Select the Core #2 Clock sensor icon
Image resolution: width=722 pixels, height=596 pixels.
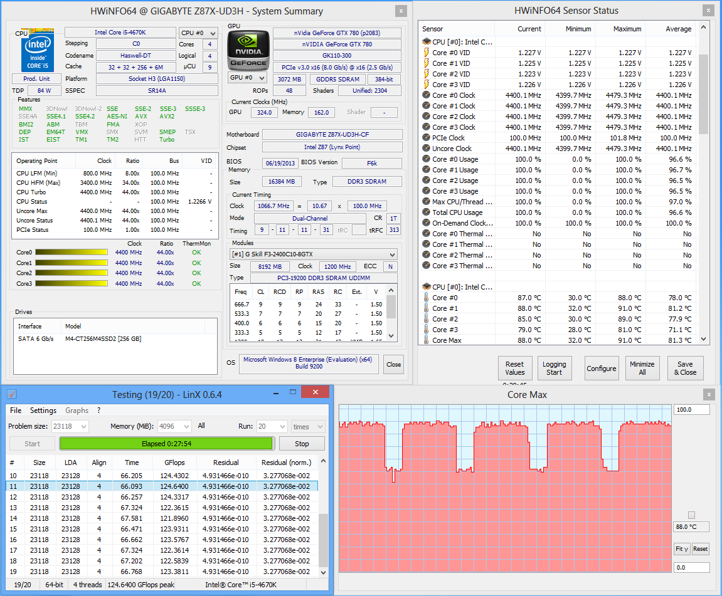(x=427, y=117)
